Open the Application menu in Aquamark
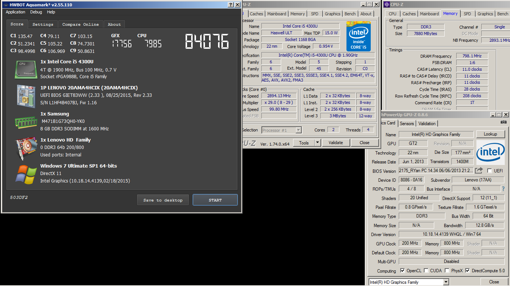The width and height of the screenshot is (510, 286). (16, 12)
